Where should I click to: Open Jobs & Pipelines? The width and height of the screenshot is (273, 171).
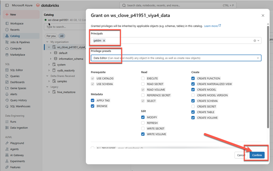coord(20,42)
